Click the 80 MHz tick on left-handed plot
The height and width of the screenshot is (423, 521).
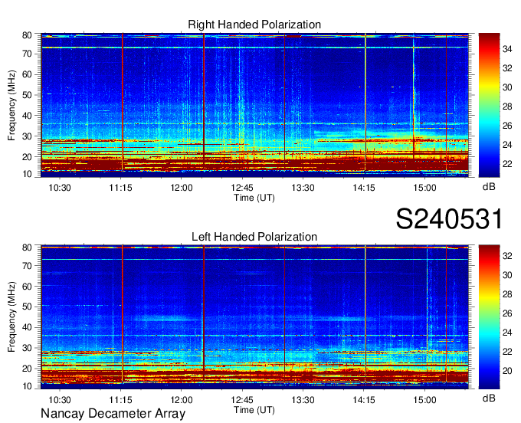(x=28, y=248)
